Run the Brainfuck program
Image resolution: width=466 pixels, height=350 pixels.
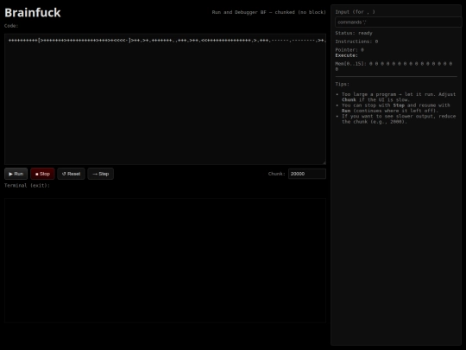coord(16,174)
